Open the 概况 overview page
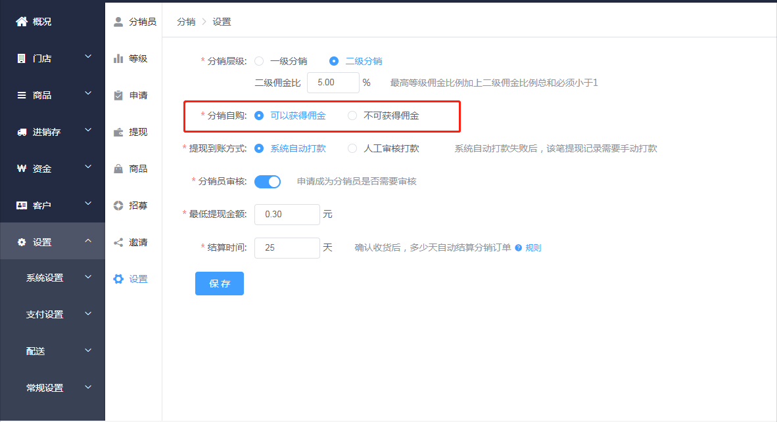The width and height of the screenshot is (777, 422). point(42,22)
